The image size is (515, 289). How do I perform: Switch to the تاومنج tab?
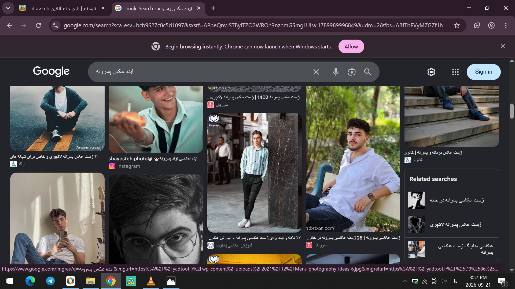62,8
